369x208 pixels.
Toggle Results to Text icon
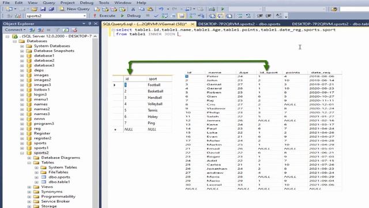click(x=212, y=16)
